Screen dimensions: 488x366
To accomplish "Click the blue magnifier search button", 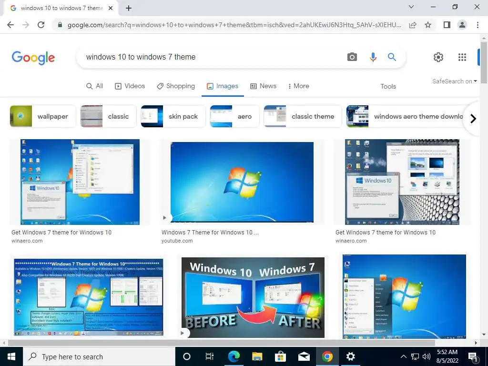I will coord(392,57).
